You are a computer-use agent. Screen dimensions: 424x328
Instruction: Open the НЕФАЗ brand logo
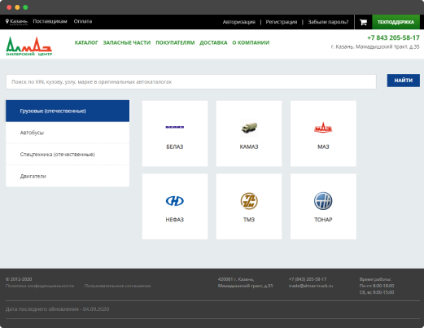click(175, 201)
